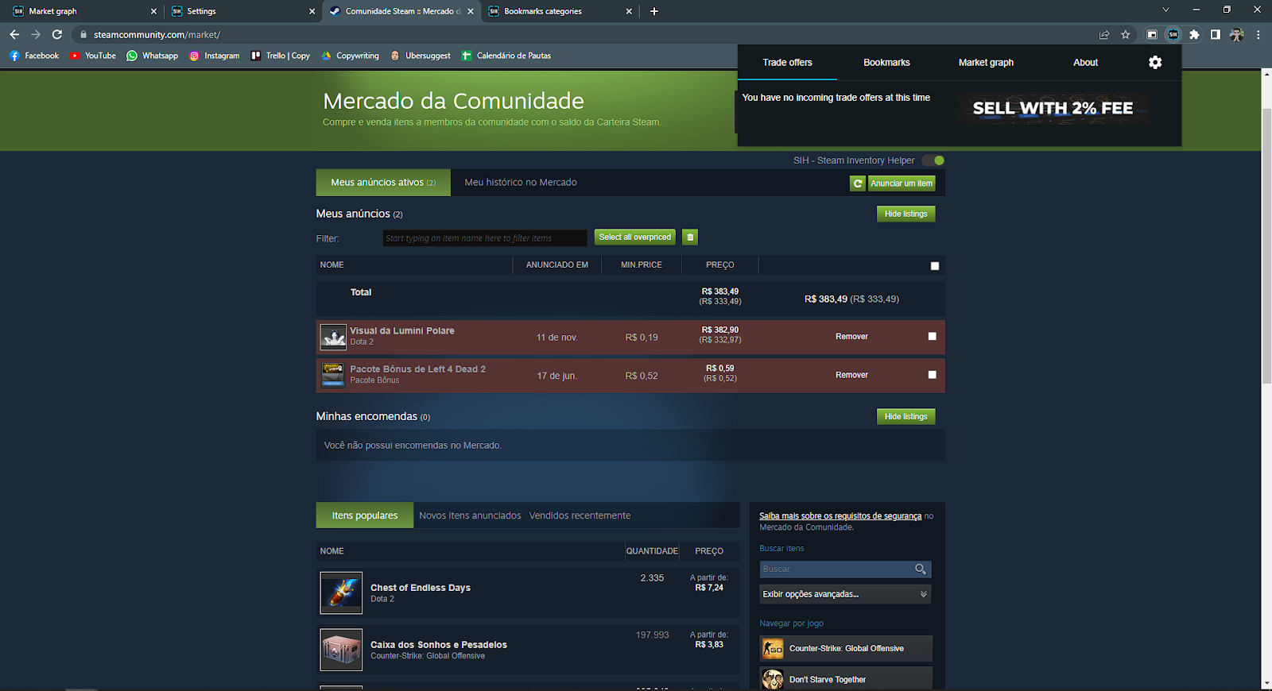1272x691 pixels.
Task: Click Pacote Bônus de Left 4 Dead 2 thumbnail
Action: (x=333, y=375)
